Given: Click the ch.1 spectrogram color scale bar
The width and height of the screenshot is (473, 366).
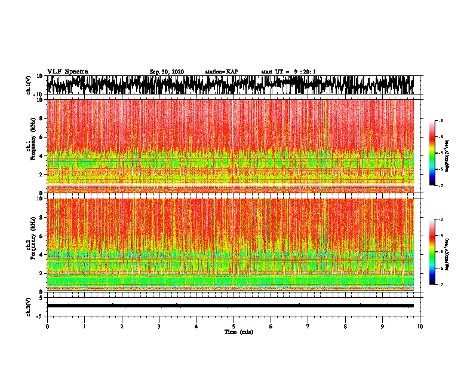Looking at the screenshot, I should pos(432,153).
